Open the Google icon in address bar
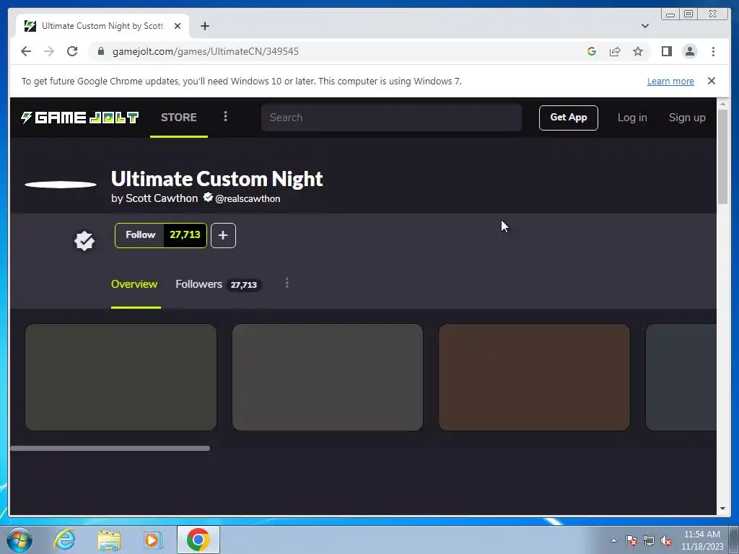The height and width of the screenshot is (554, 739). (x=592, y=51)
